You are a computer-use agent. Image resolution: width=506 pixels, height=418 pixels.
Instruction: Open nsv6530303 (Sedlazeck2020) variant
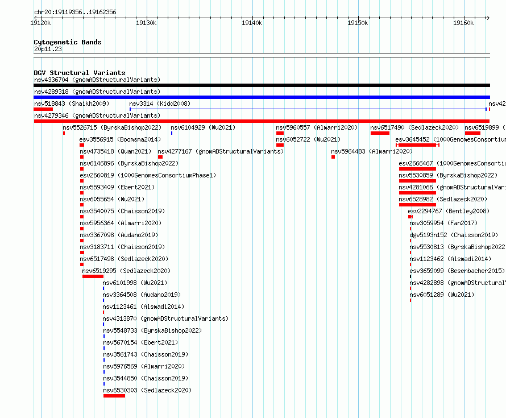coord(147,390)
